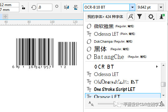Edit the OCR-B 10 BT font name field
168x112 pixels.
pos(106,7)
